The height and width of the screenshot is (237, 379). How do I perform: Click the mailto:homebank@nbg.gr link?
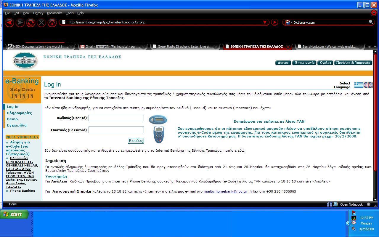tap(225, 191)
